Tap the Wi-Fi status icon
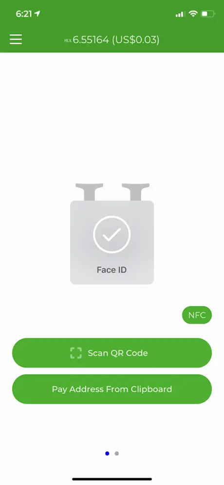This screenshot has width=224, height=485. [193, 14]
